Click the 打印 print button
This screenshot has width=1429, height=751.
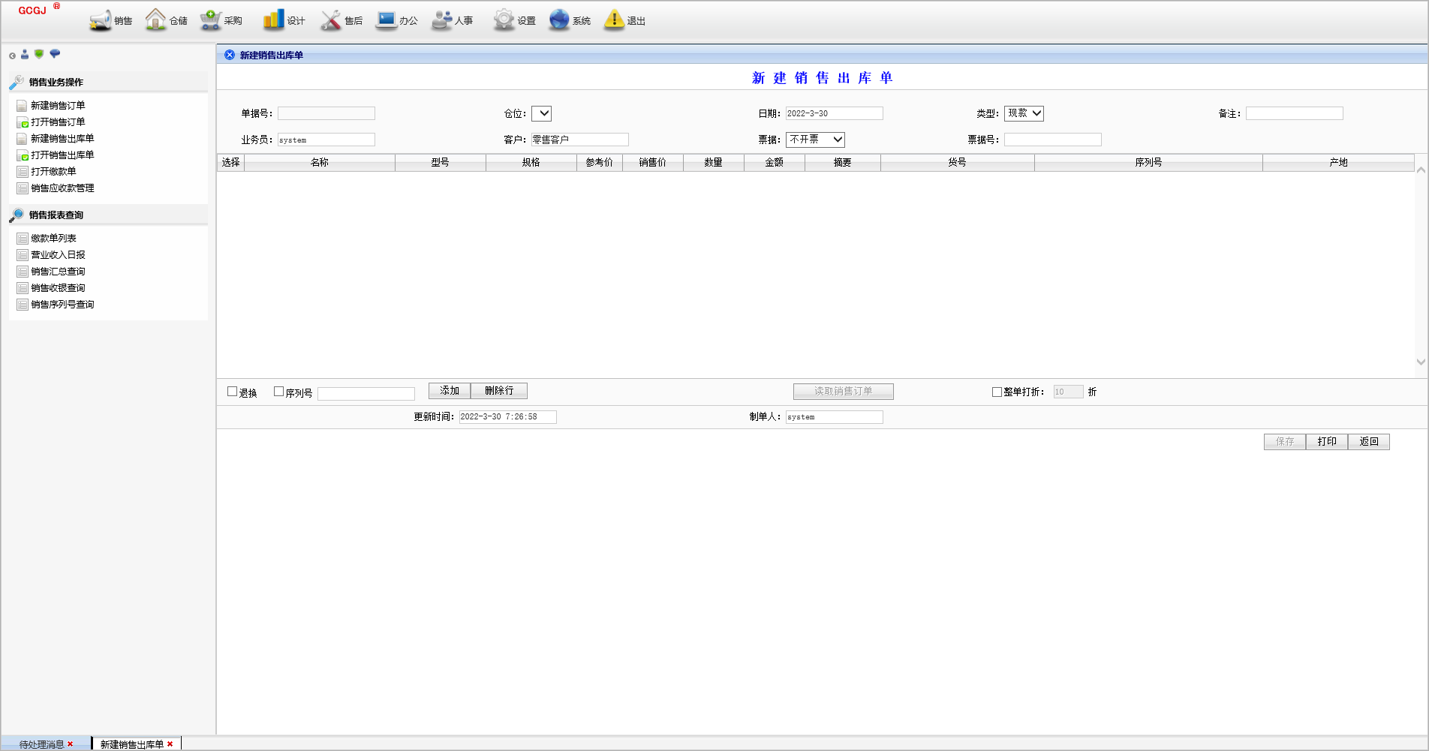pos(1326,442)
